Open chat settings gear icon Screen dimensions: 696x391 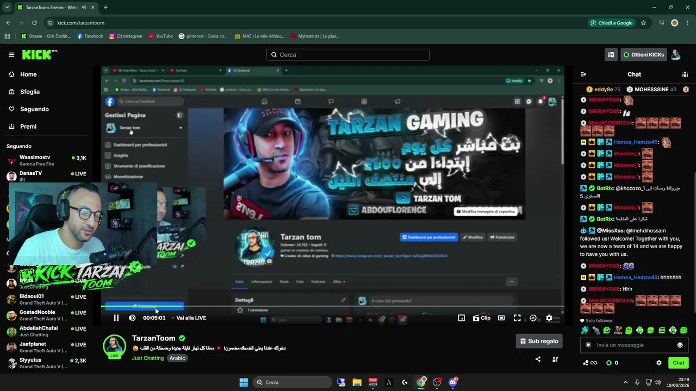tap(659, 363)
